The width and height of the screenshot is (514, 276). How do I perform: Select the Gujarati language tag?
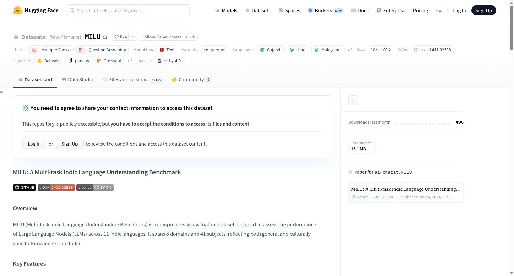[271, 50]
